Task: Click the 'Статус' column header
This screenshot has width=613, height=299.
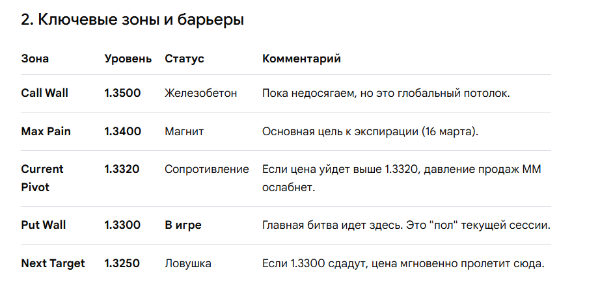Action: (184, 58)
